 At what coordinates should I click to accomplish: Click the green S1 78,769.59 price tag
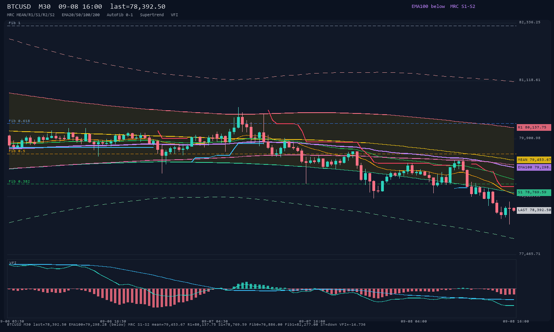[534, 192]
